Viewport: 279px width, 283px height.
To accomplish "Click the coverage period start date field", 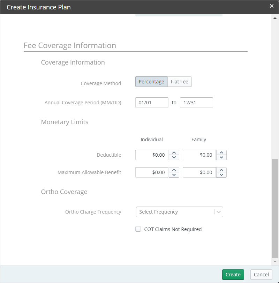I will point(152,102).
